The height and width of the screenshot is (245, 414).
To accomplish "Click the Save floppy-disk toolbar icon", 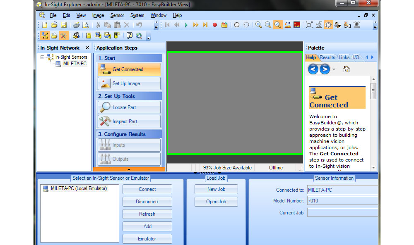I will pos(64,25).
